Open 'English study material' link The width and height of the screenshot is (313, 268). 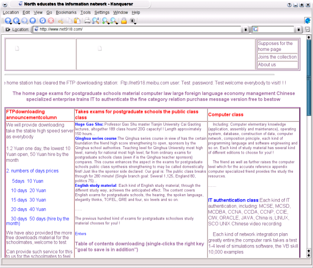95,185
